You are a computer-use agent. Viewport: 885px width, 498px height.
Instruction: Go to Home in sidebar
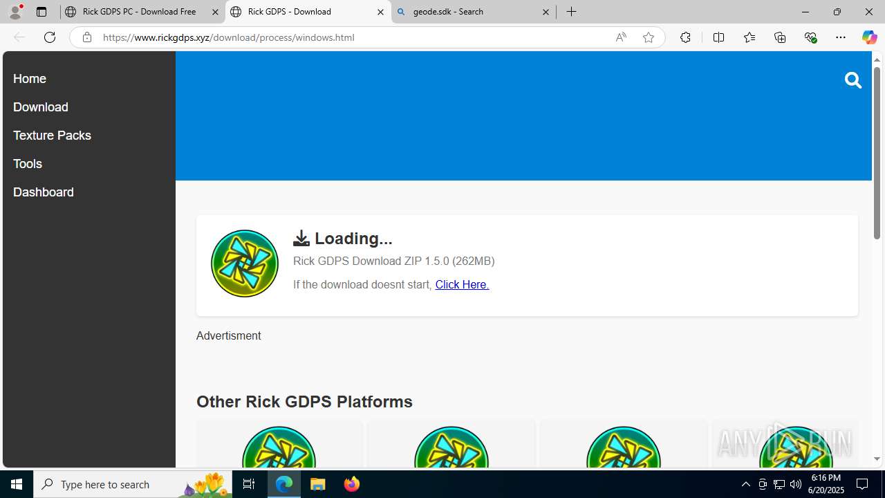point(30,79)
